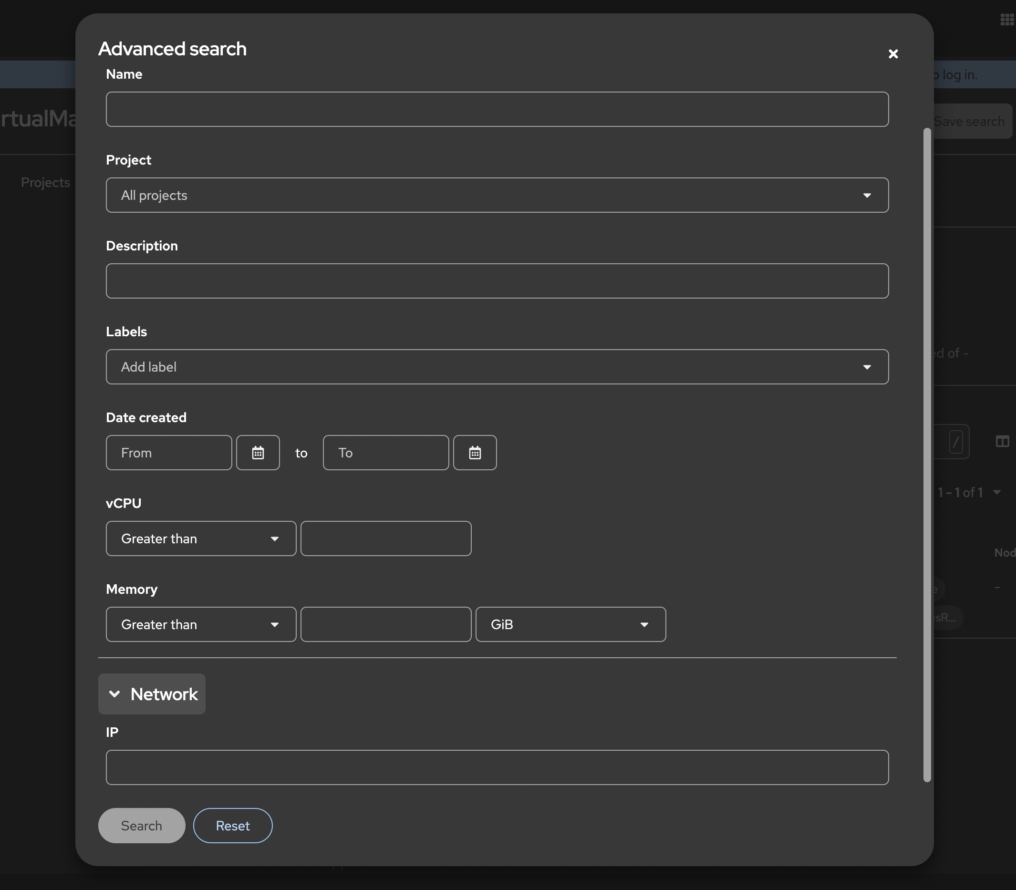
Task: Click the Reset button
Action: coord(232,826)
